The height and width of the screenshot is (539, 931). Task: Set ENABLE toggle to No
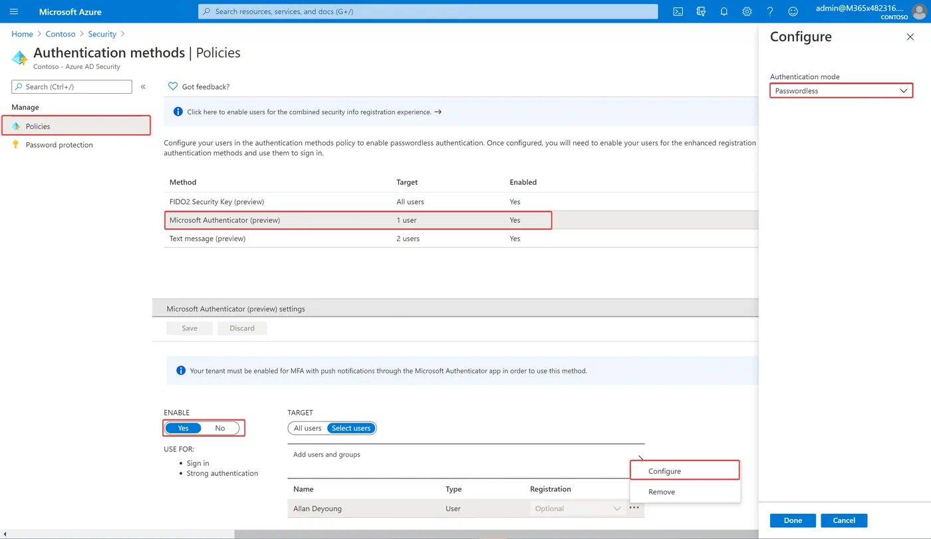220,428
